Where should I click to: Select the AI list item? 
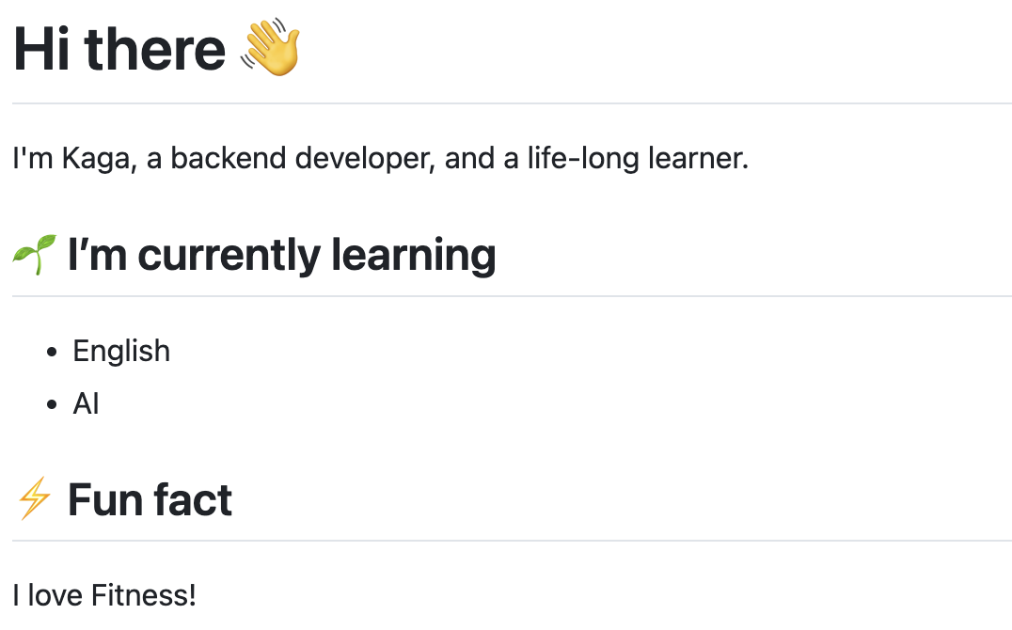(x=86, y=404)
